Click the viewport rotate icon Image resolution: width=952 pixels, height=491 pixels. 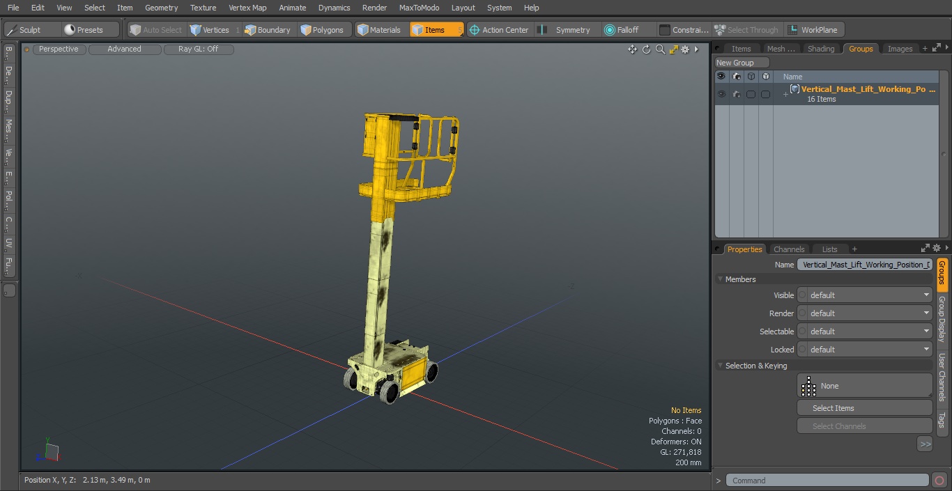(x=646, y=49)
